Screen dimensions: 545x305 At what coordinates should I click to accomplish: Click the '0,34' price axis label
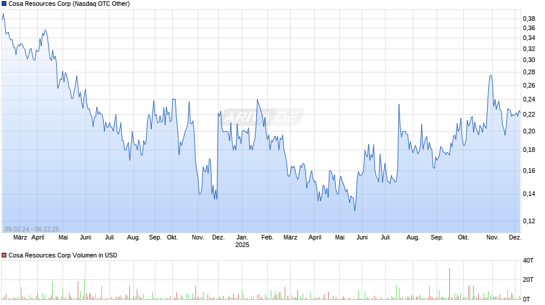[529, 38]
